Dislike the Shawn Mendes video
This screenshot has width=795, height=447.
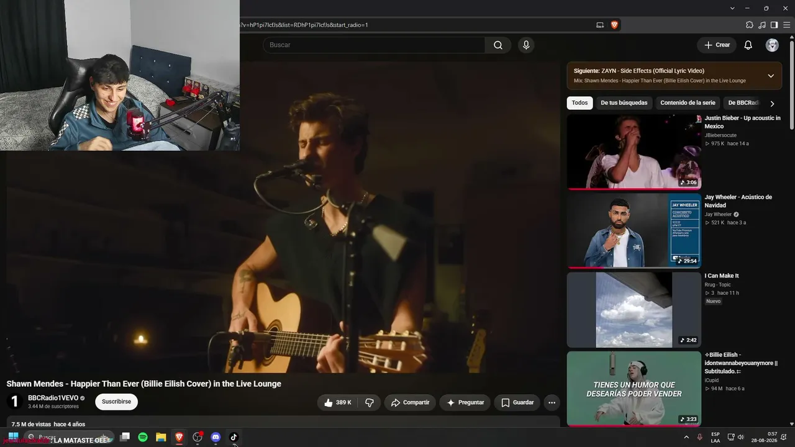370,402
